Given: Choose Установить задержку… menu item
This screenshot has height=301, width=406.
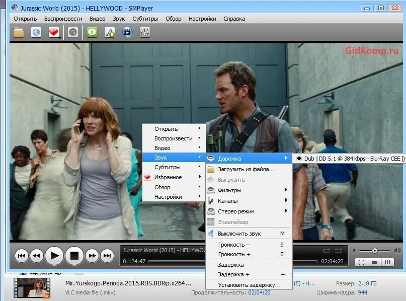Looking at the screenshot, I should pyautogui.click(x=249, y=285).
